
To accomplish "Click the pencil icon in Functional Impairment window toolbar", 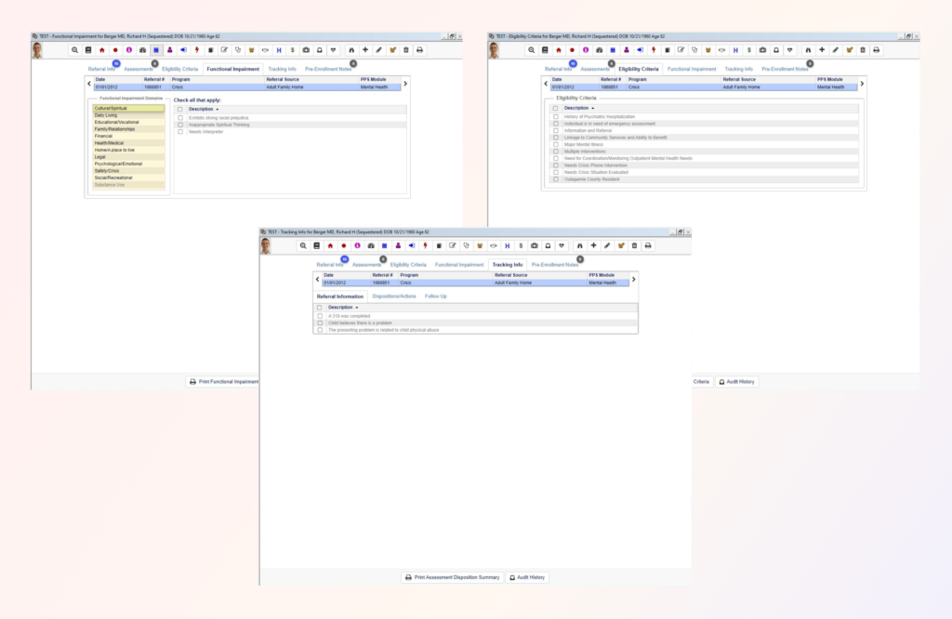I will pyautogui.click(x=378, y=49).
